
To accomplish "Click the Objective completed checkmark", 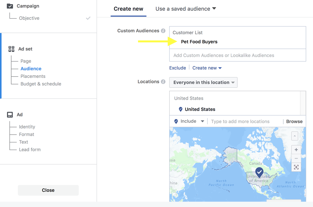I will 88,18.
